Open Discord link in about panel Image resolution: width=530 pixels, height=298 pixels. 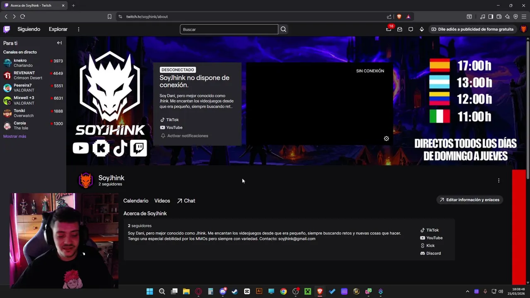click(x=430, y=253)
